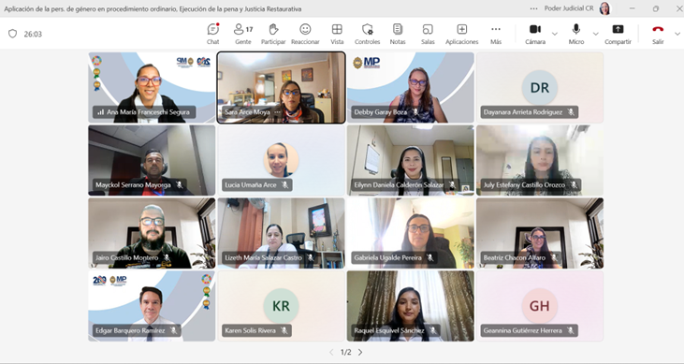The height and width of the screenshot is (364, 684).
Task: Open breakout Salas
Action: point(428,34)
